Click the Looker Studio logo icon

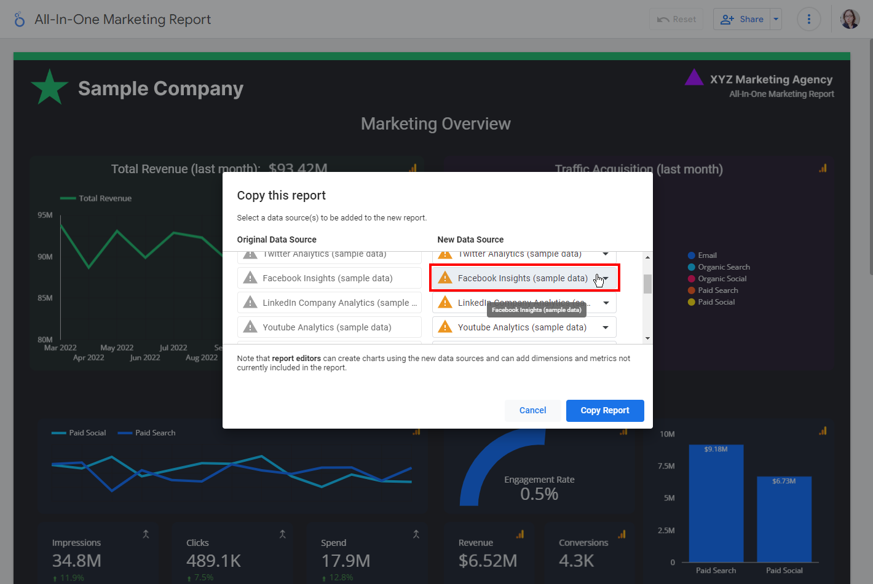click(x=20, y=20)
